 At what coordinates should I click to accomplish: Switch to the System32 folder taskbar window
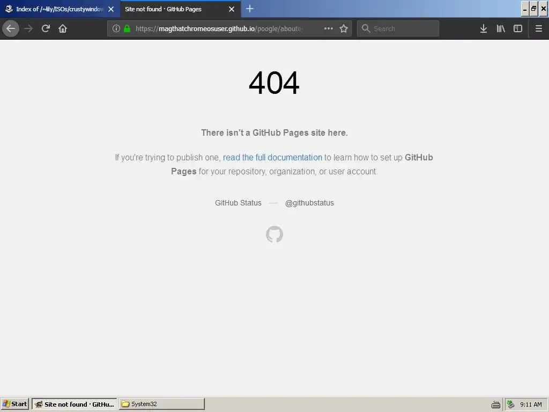click(161, 404)
